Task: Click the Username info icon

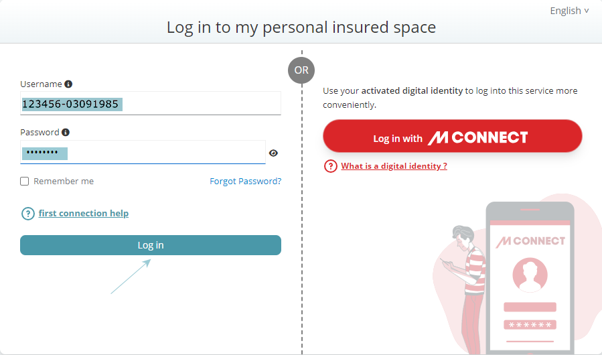Action: tap(68, 84)
